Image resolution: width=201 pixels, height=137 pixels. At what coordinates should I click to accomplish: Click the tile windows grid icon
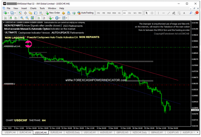pos(32,18)
